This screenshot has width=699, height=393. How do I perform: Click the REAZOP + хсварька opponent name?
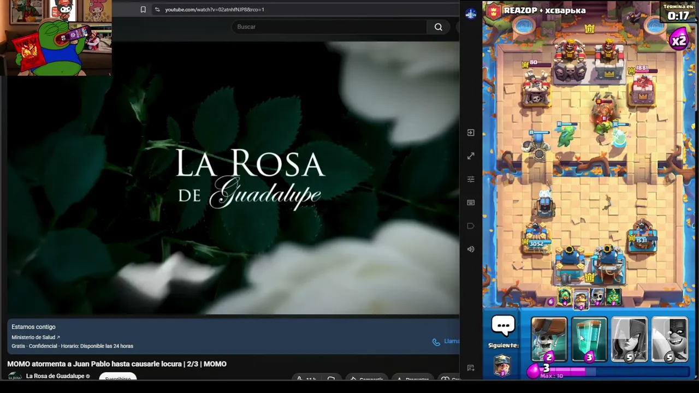click(544, 10)
